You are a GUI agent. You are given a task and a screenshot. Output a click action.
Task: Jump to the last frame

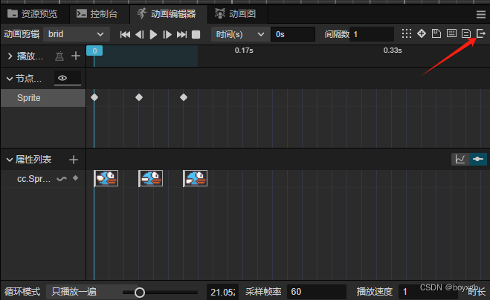(182, 34)
